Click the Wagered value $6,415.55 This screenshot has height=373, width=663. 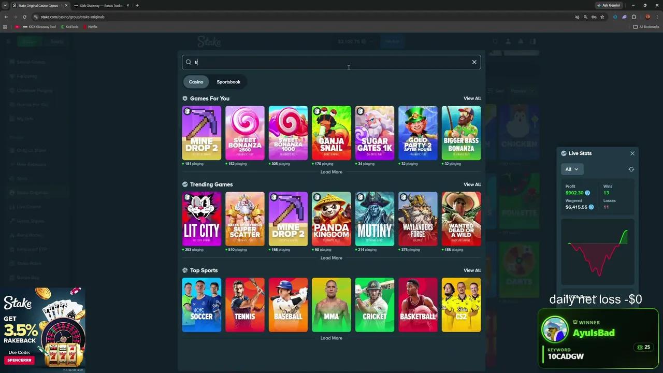click(x=576, y=207)
